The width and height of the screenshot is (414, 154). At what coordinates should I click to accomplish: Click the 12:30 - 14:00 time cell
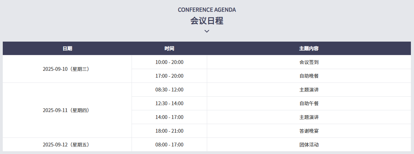[169, 103]
